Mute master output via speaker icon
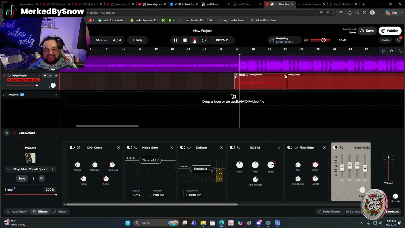This screenshot has height=228, width=405. pyautogui.click(x=306, y=40)
